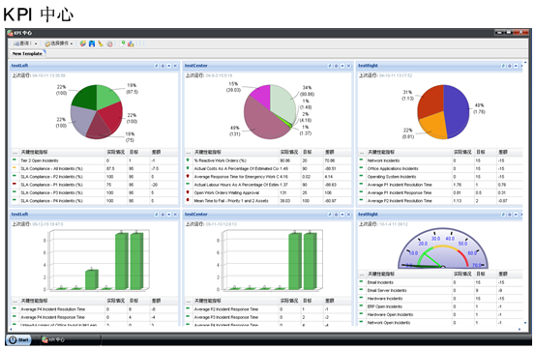
Task: Close the testLeft pie chart portlet
Action: coord(175,66)
